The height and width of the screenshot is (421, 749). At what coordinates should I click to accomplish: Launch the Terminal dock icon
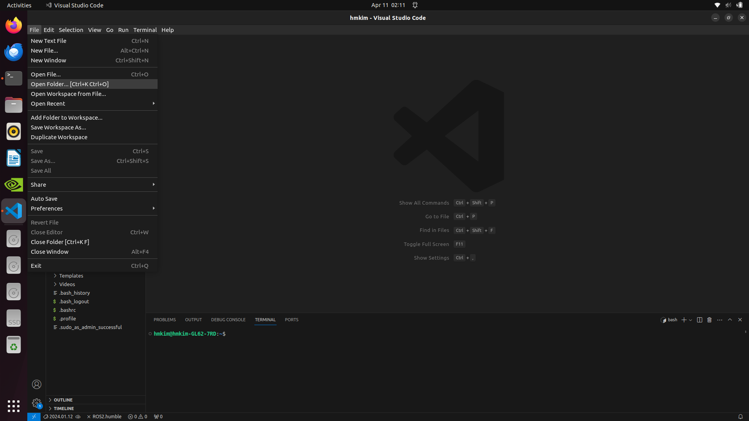tap(14, 78)
